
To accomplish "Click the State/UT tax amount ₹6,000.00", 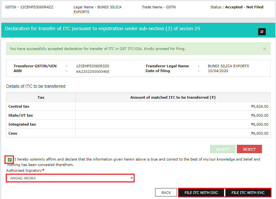I will [x=260, y=115].
